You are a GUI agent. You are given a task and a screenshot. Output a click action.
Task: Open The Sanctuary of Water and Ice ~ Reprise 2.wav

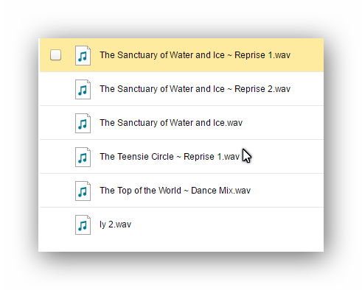195,89
